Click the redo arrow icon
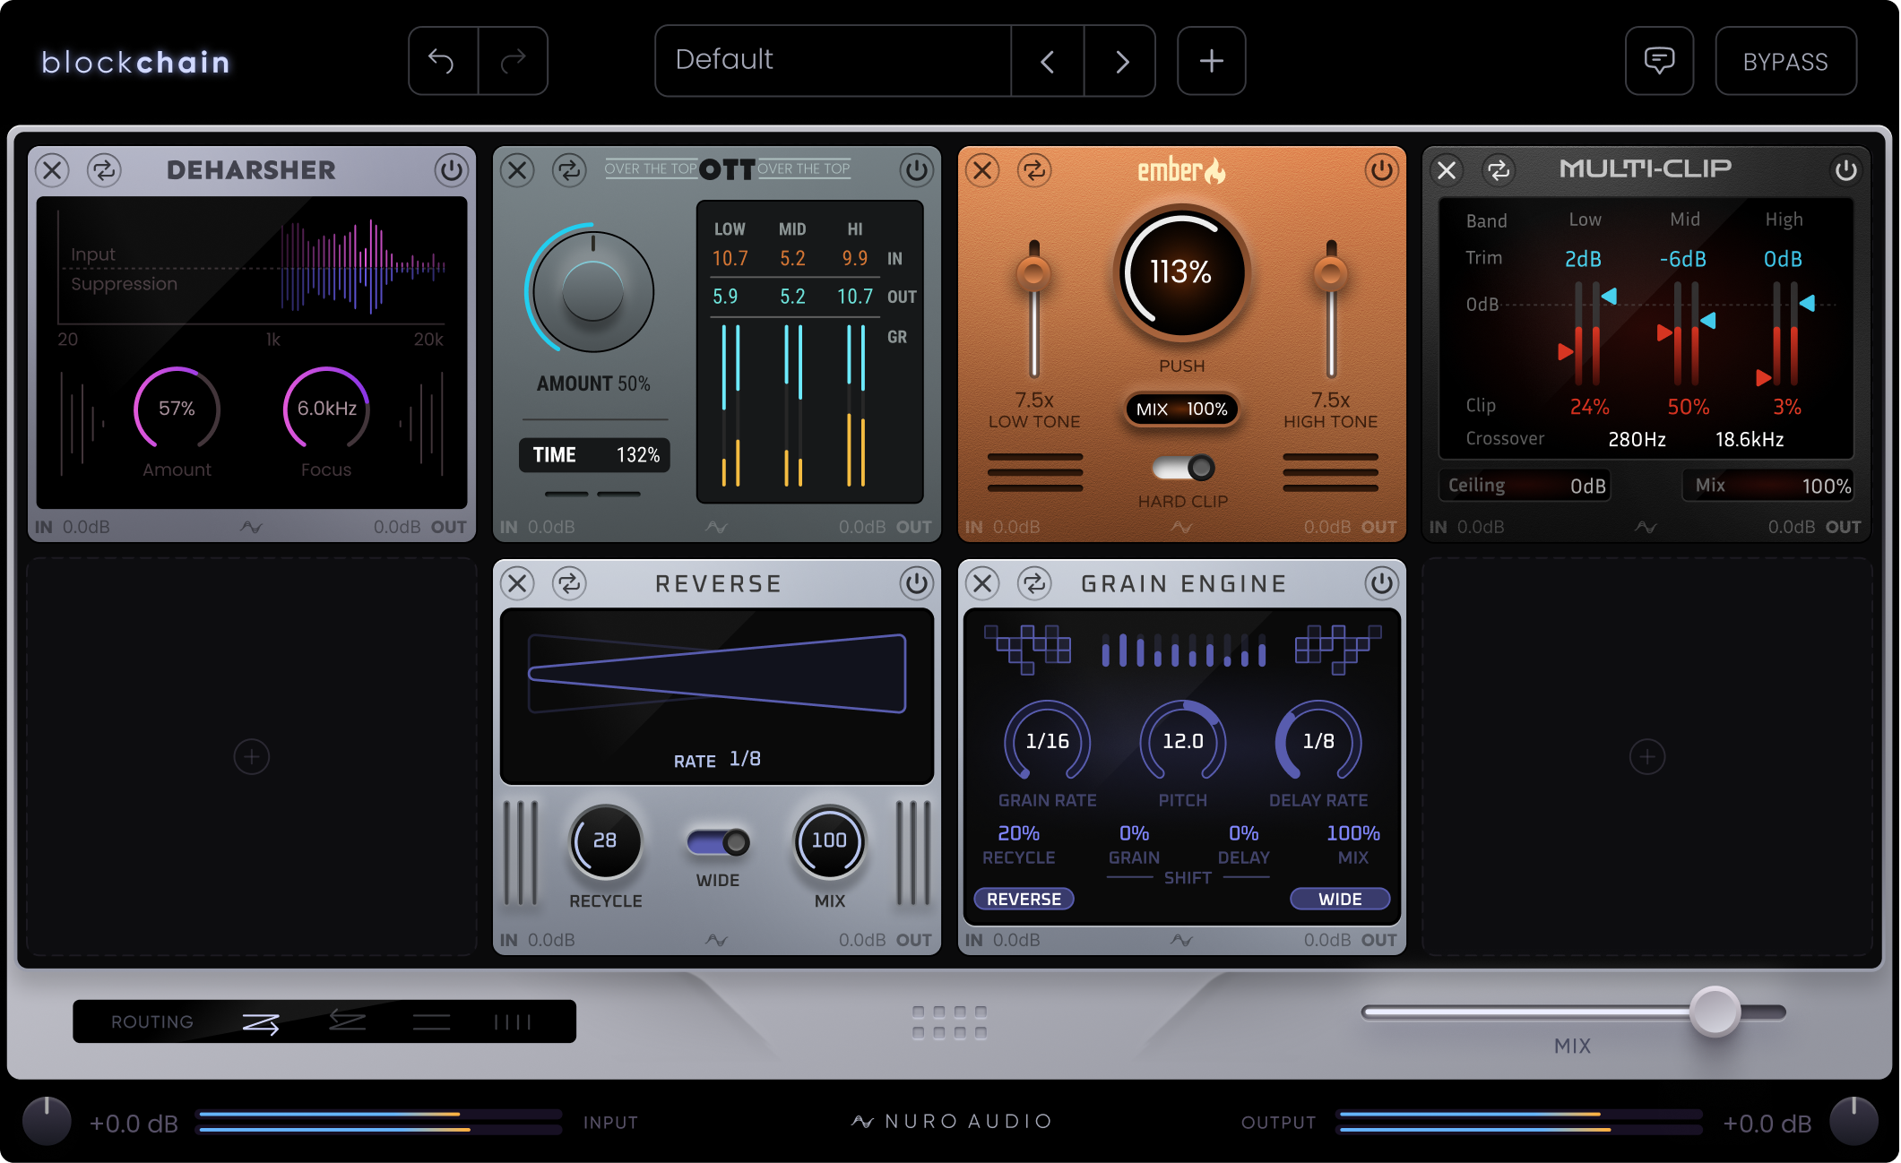The width and height of the screenshot is (1901, 1163). [x=514, y=61]
